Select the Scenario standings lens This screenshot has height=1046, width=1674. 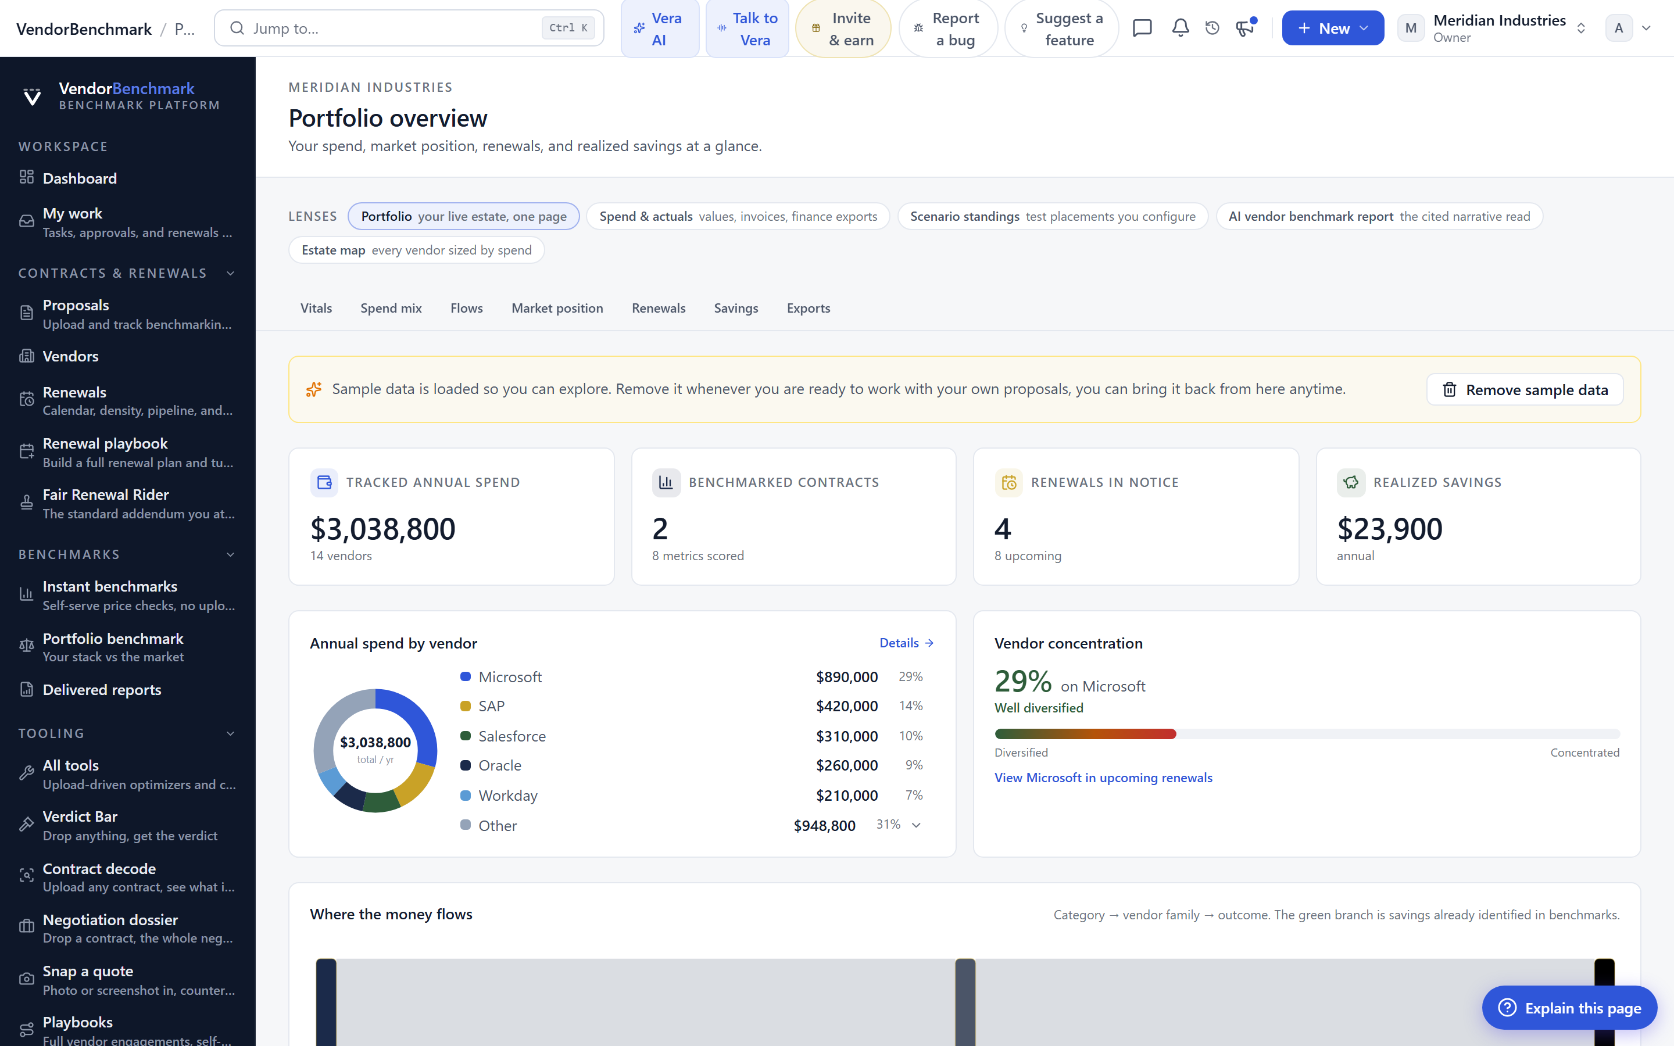pyautogui.click(x=1052, y=217)
